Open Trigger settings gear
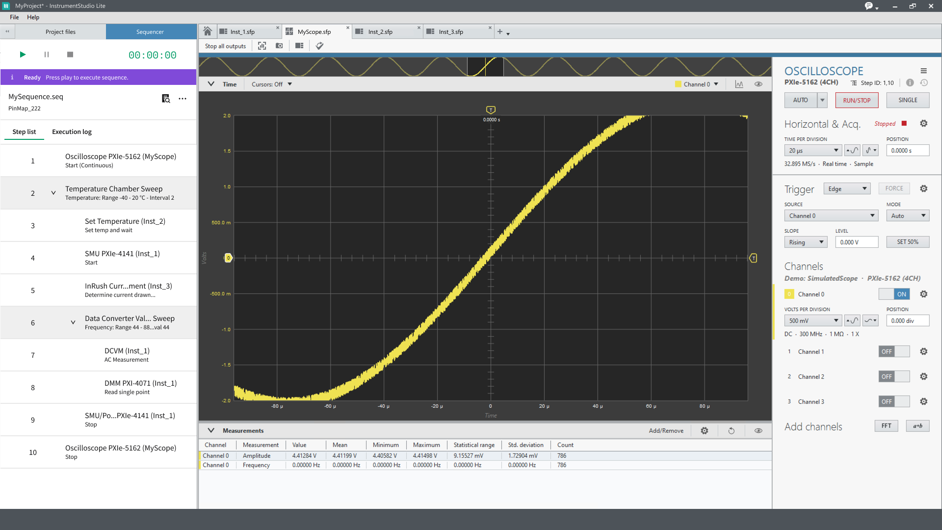The width and height of the screenshot is (942, 530). (923, 189)
